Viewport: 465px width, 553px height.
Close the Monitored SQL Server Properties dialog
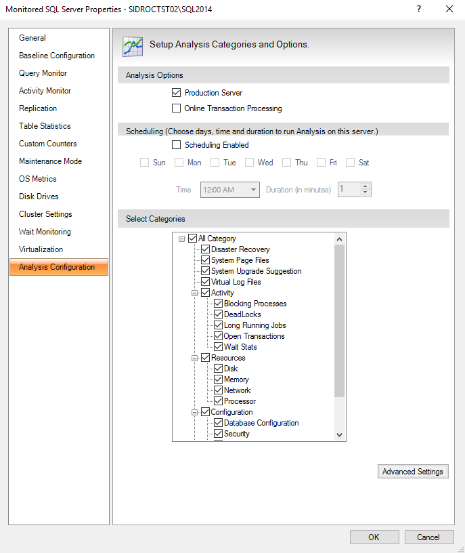click(x=449, y=9)
